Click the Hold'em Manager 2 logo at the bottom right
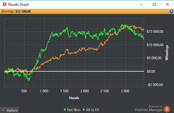Screen dimensions: 174x113 [x=167, y=109]
